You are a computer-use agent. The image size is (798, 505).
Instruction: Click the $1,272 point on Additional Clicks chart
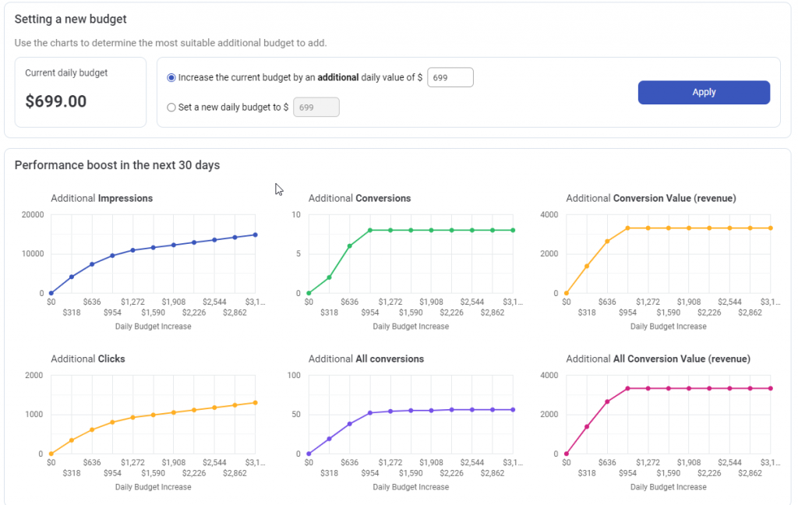[132, 418]
